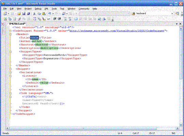This screenshot has width=184, height=136.
Task: Click the Open File folder icon
Action: tap(19, 14)
